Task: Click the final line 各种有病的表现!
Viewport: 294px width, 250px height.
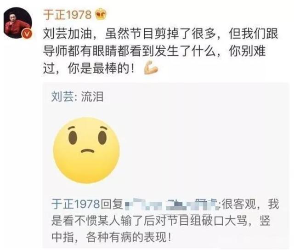Action: pos(129,237)
